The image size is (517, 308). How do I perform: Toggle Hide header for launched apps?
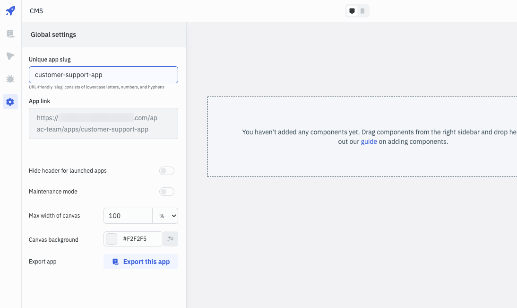(167, 171)
